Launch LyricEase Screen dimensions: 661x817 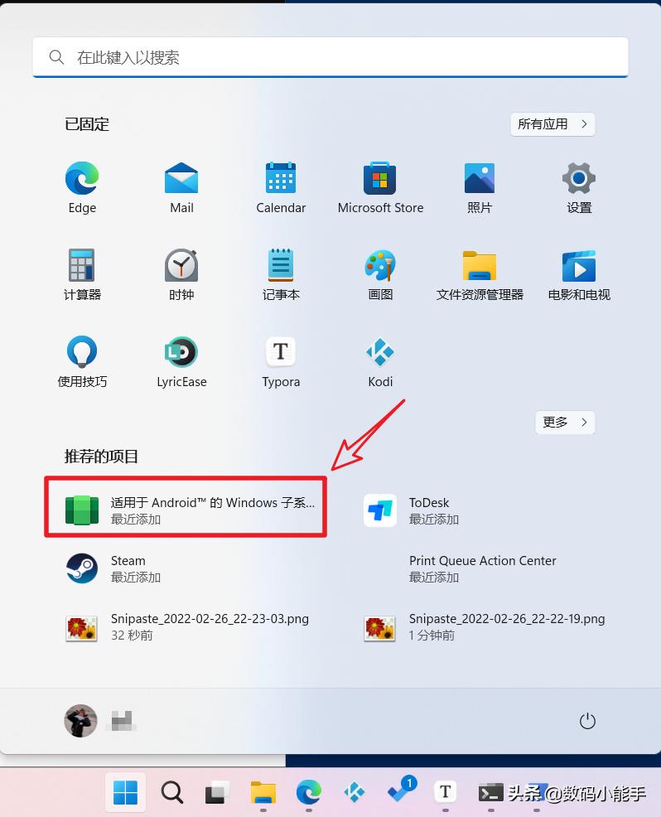tap(181, 361)
